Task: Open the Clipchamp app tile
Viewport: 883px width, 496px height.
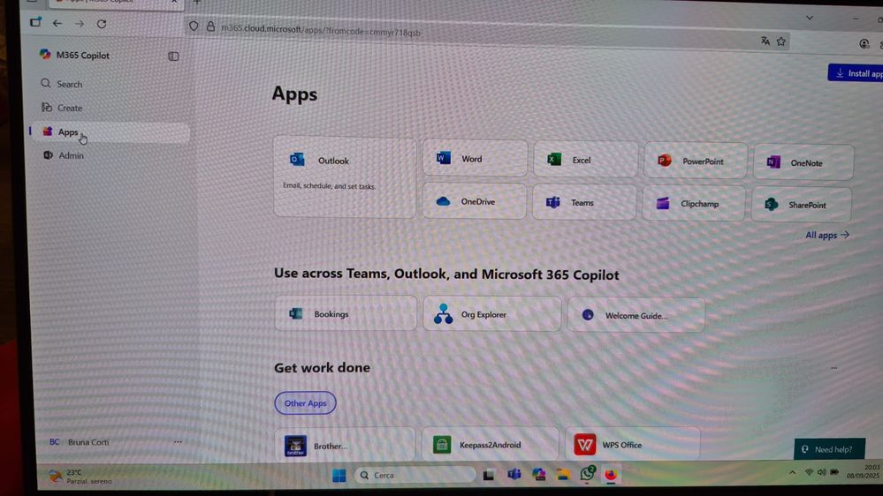Action: point(694,204)
